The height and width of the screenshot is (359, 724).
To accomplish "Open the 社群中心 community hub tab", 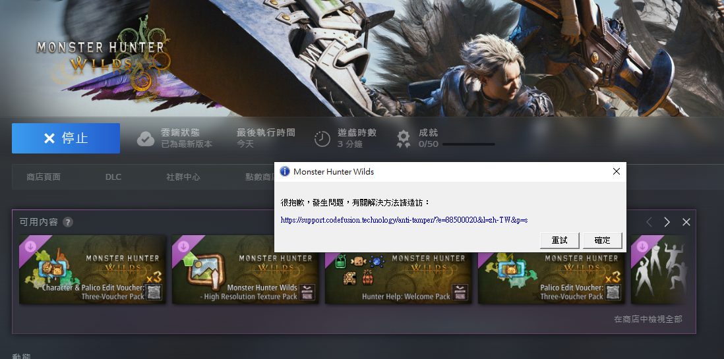I will (x=183, y=177).
